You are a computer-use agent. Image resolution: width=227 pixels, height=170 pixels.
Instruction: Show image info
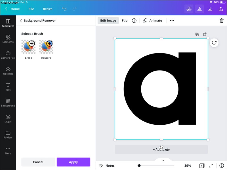(134, 21)
